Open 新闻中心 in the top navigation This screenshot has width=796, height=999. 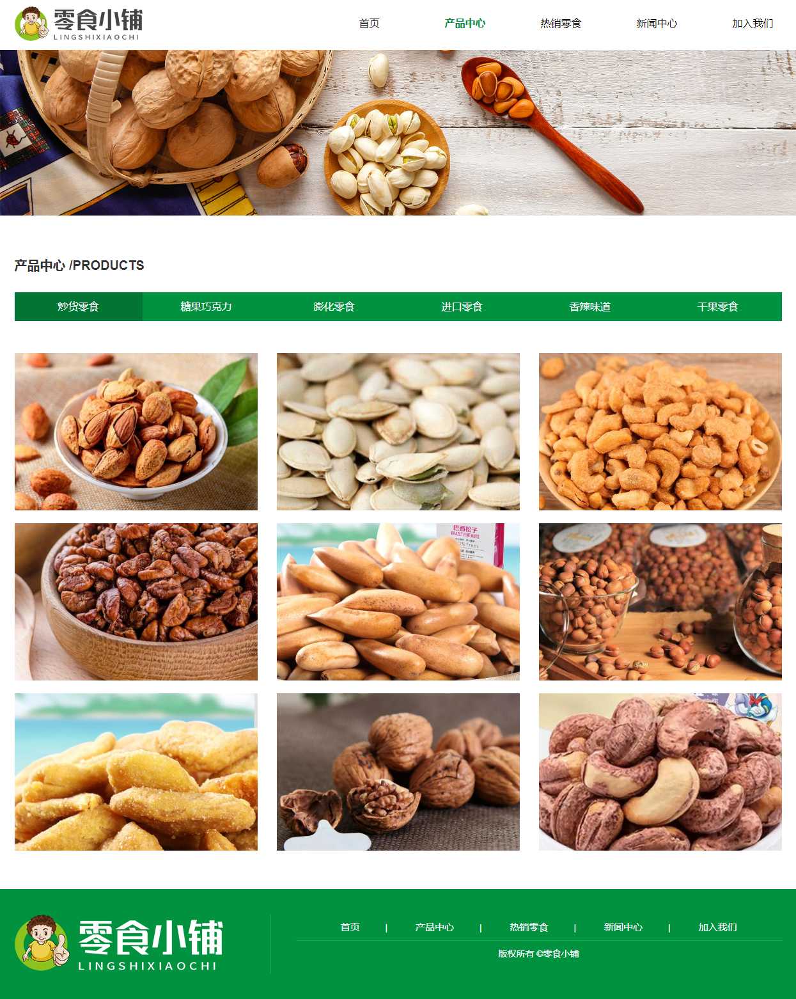657,24
